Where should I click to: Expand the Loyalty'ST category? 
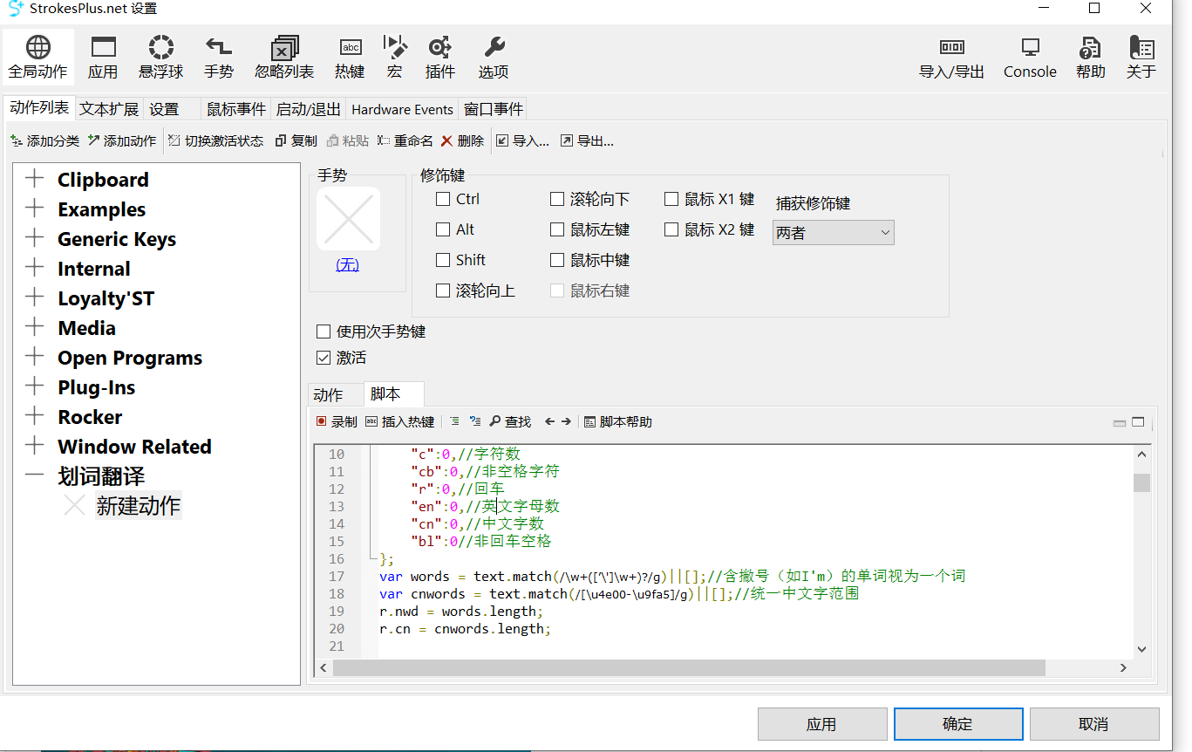(35, 297)
